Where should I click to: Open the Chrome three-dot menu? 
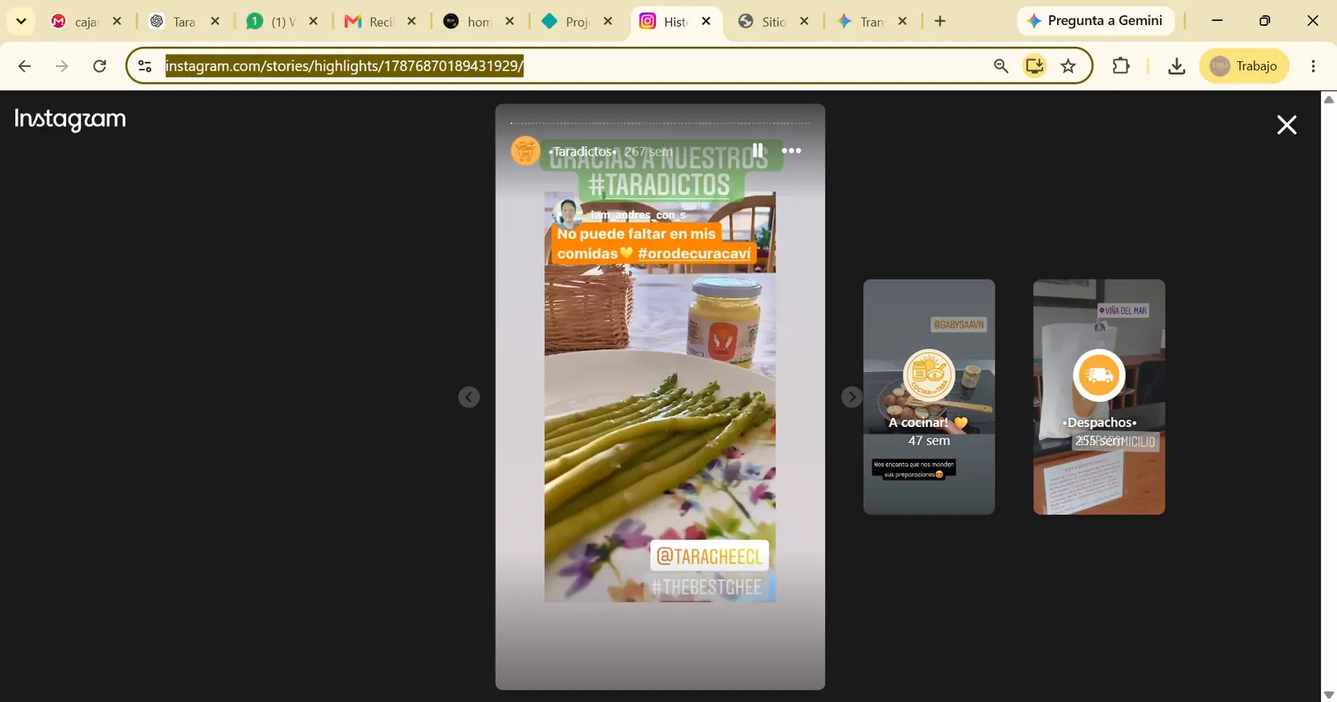pyautogui.click(x=1314, y=66)
